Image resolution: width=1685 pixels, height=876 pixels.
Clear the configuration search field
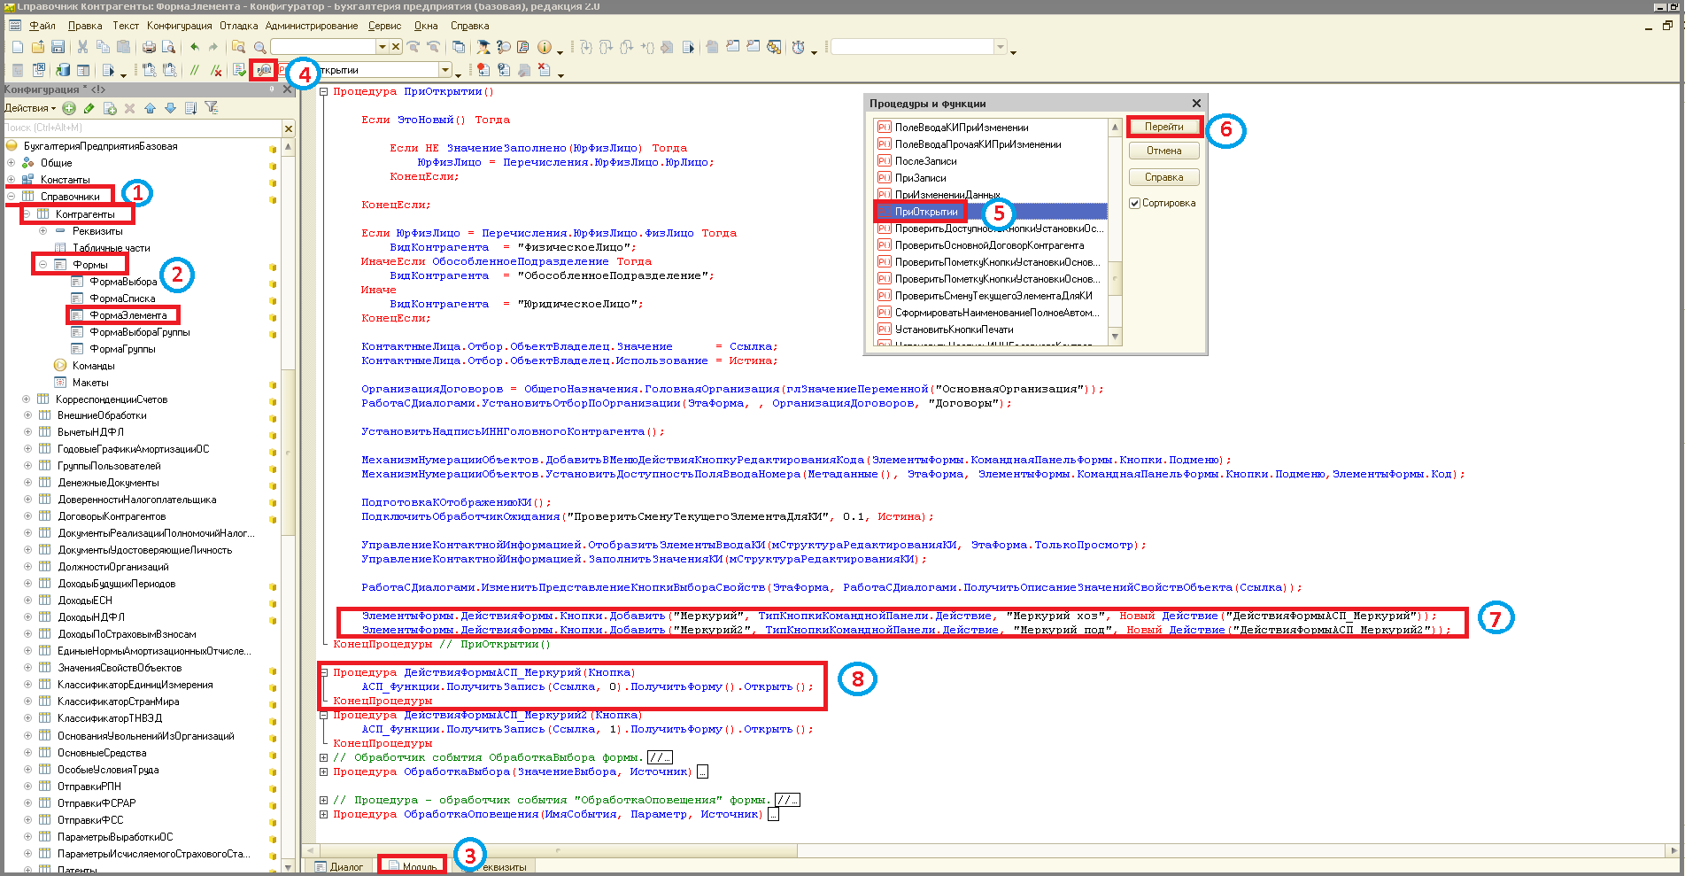289,128
